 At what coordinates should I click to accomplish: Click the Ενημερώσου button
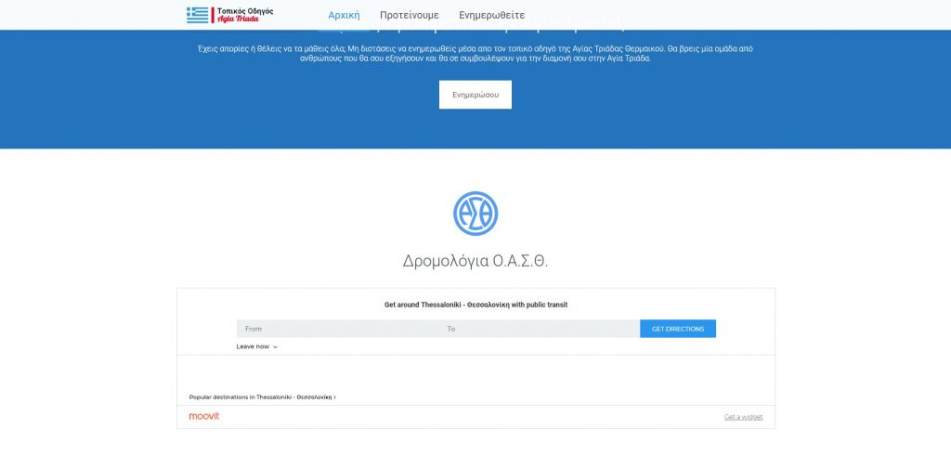click(475, 95)
